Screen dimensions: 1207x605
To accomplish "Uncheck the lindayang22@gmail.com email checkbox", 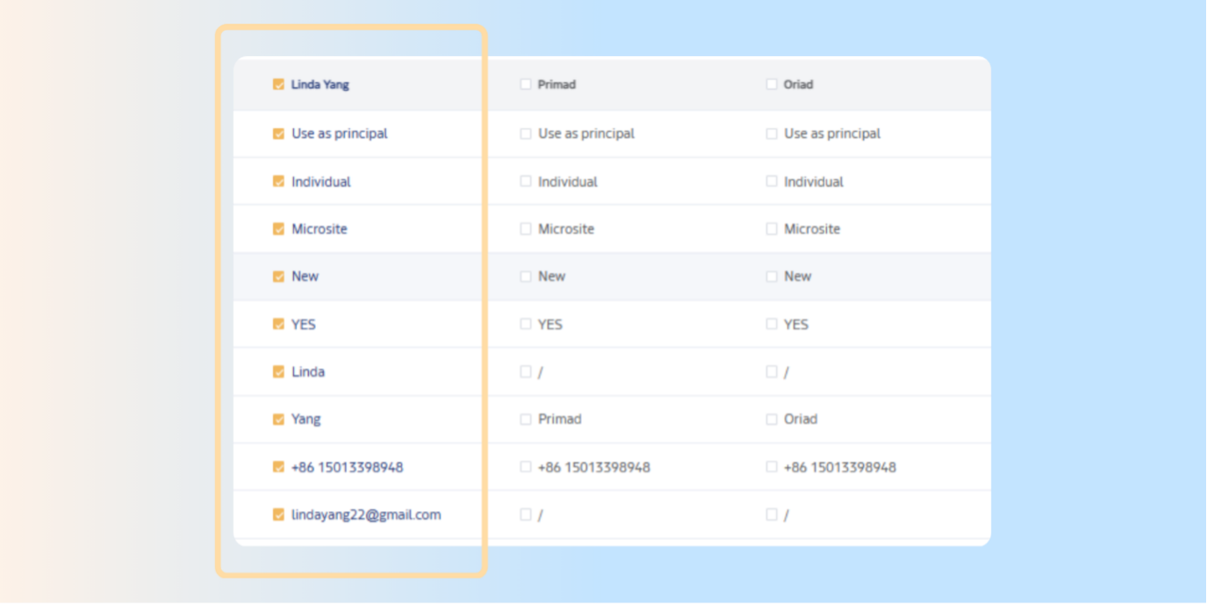I will click(278, 516).
